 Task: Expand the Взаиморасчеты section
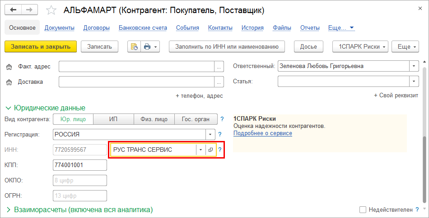coord(8,209)
